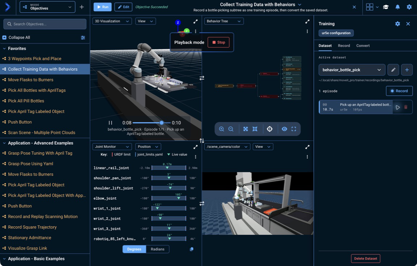Switch to the Dataset tab
The height and width of the screenshot is (266, 417).
325,46
